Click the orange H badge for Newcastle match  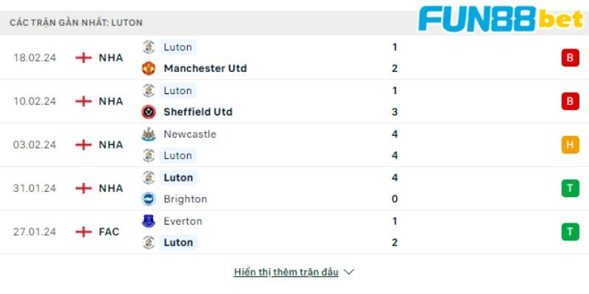pyautogui.click(x=570, y=145)
